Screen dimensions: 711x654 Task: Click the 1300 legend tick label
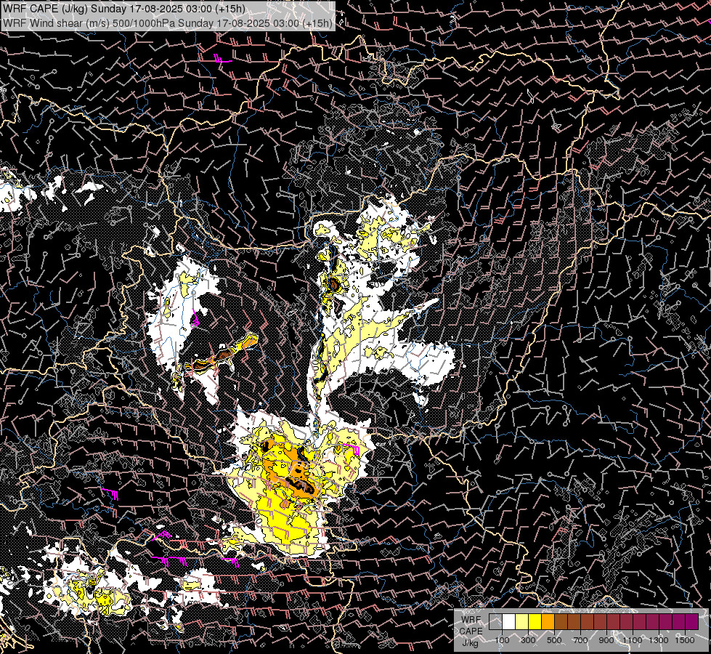(x=659, y=640)
